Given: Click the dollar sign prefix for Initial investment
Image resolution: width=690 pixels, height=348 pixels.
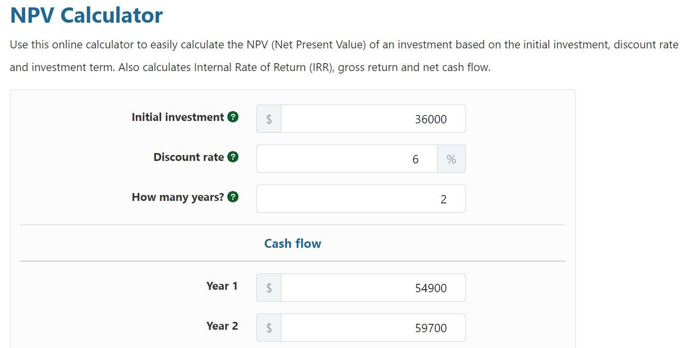Looking at the screenshot, I should (268, 118).
